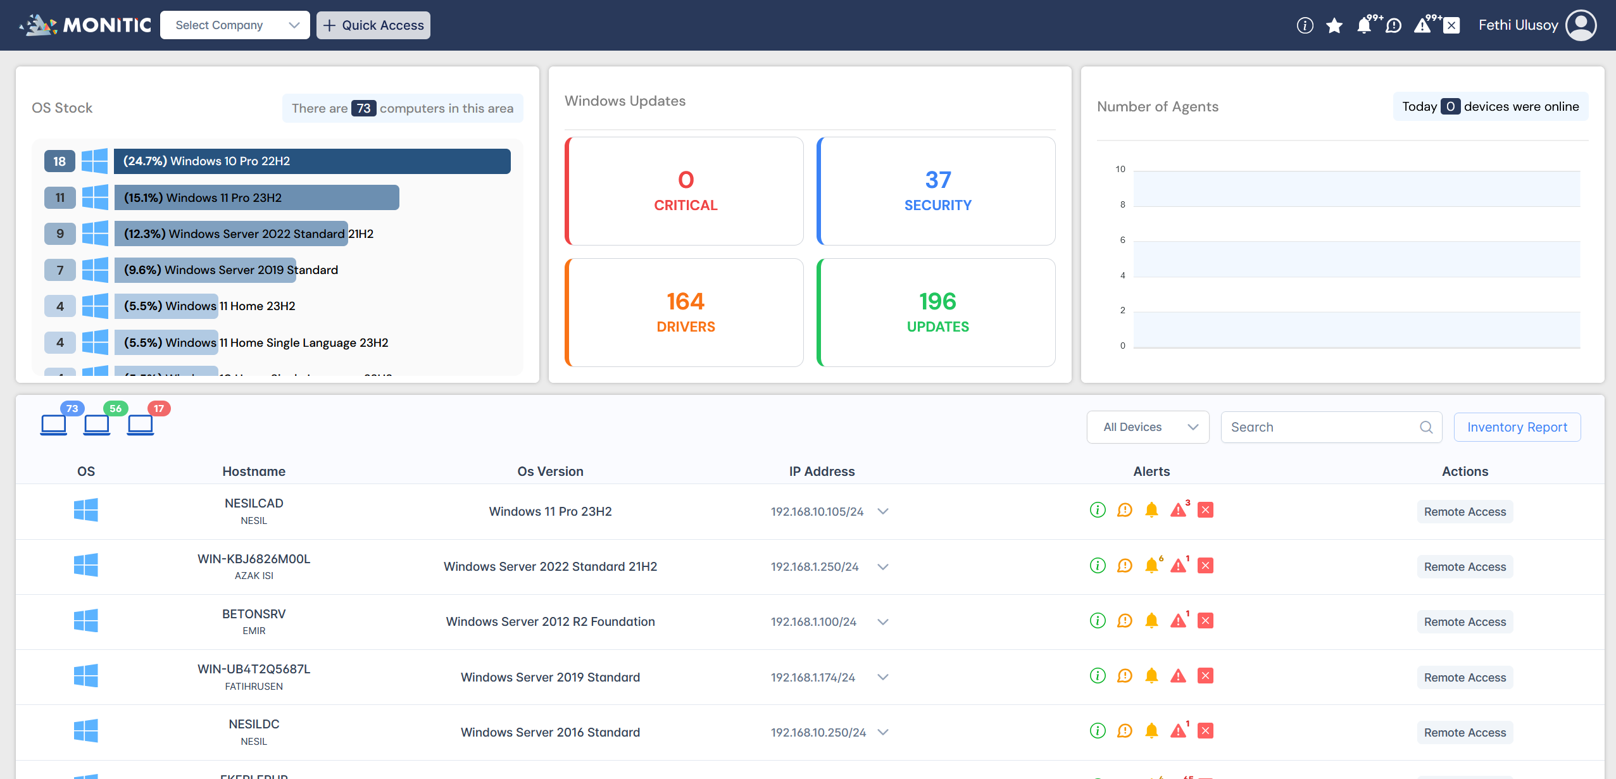Image resolution: width=1616 pixels, height=779 pixels.
Task: Click the info icon in top navbar
Action: pyautogui.click(x=1305, y=25)
